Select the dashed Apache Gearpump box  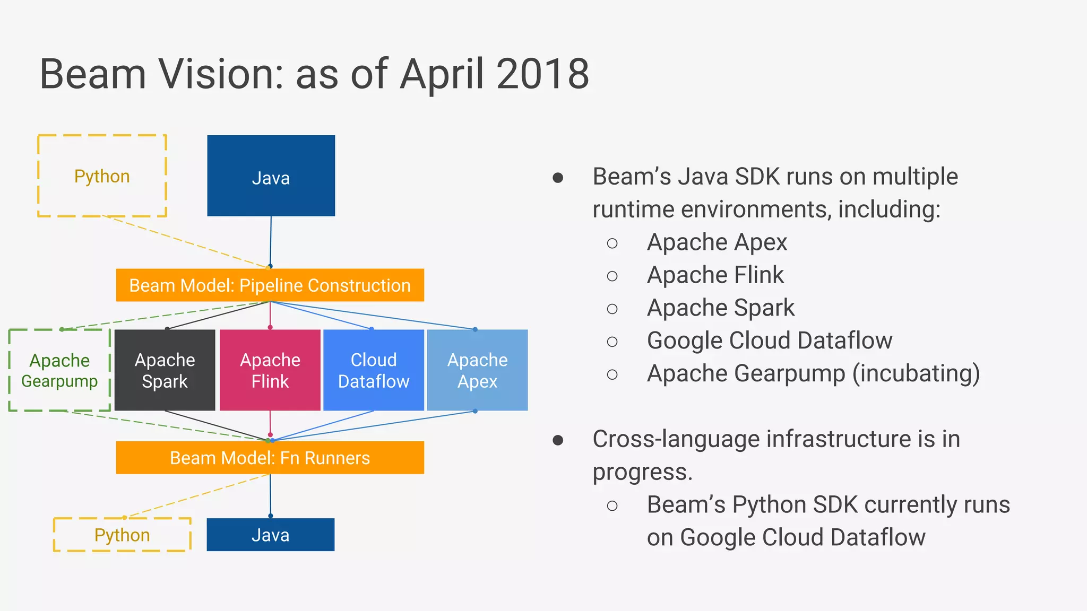click(x=59, y=370)
